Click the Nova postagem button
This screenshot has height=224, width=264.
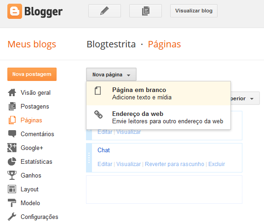32,74
